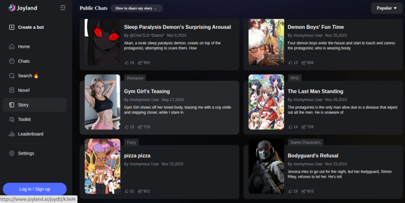Open the Bodyguard's Refusal soldier thumbnail

pyautogui.click(x=266, y=167)
